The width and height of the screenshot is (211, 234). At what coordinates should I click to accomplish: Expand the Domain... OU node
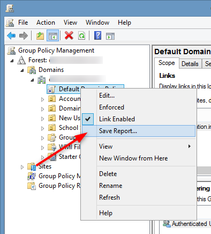coord(42,109)
